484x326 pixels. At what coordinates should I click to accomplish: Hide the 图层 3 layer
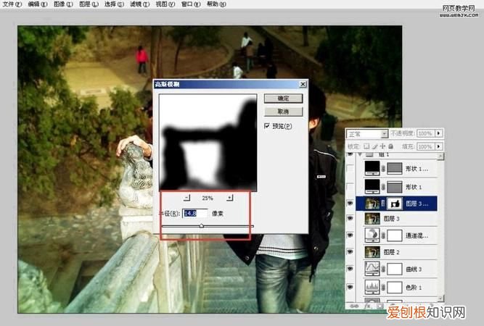pyautogui.click(x=350, y=218)
